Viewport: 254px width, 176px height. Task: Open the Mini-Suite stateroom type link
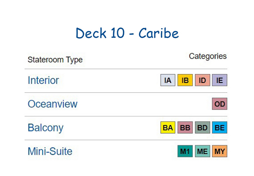(50, 151)
